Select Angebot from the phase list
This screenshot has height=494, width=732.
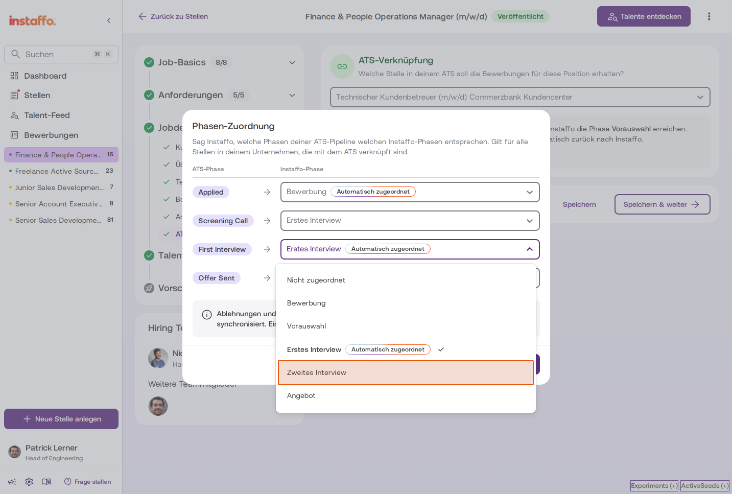[406, 395]
